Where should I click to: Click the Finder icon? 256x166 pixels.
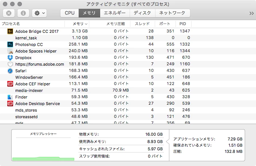click(x=10, y=97)
